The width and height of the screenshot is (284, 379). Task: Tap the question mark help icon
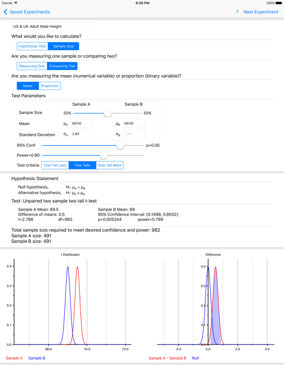coord(237,12)
